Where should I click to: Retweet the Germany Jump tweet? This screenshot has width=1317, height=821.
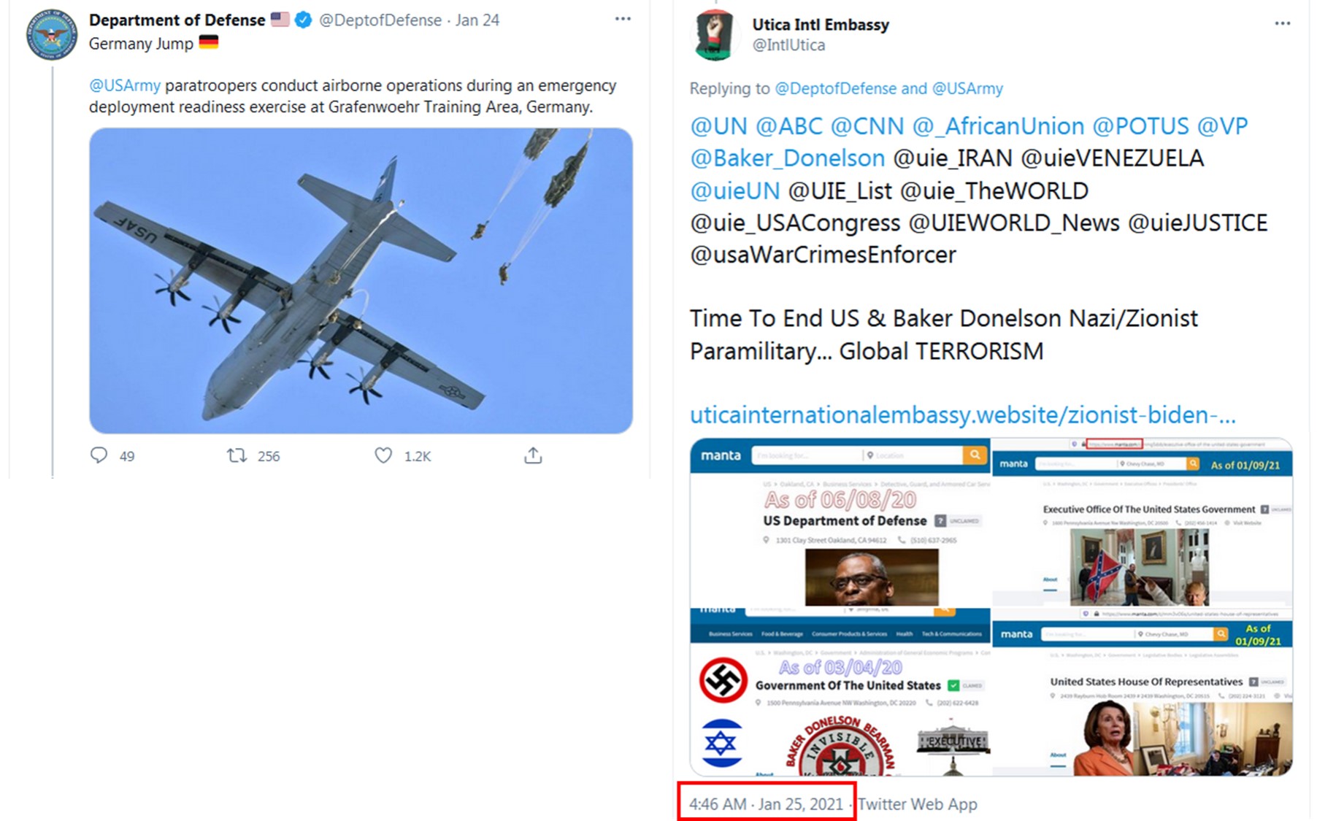pos(237,455)
